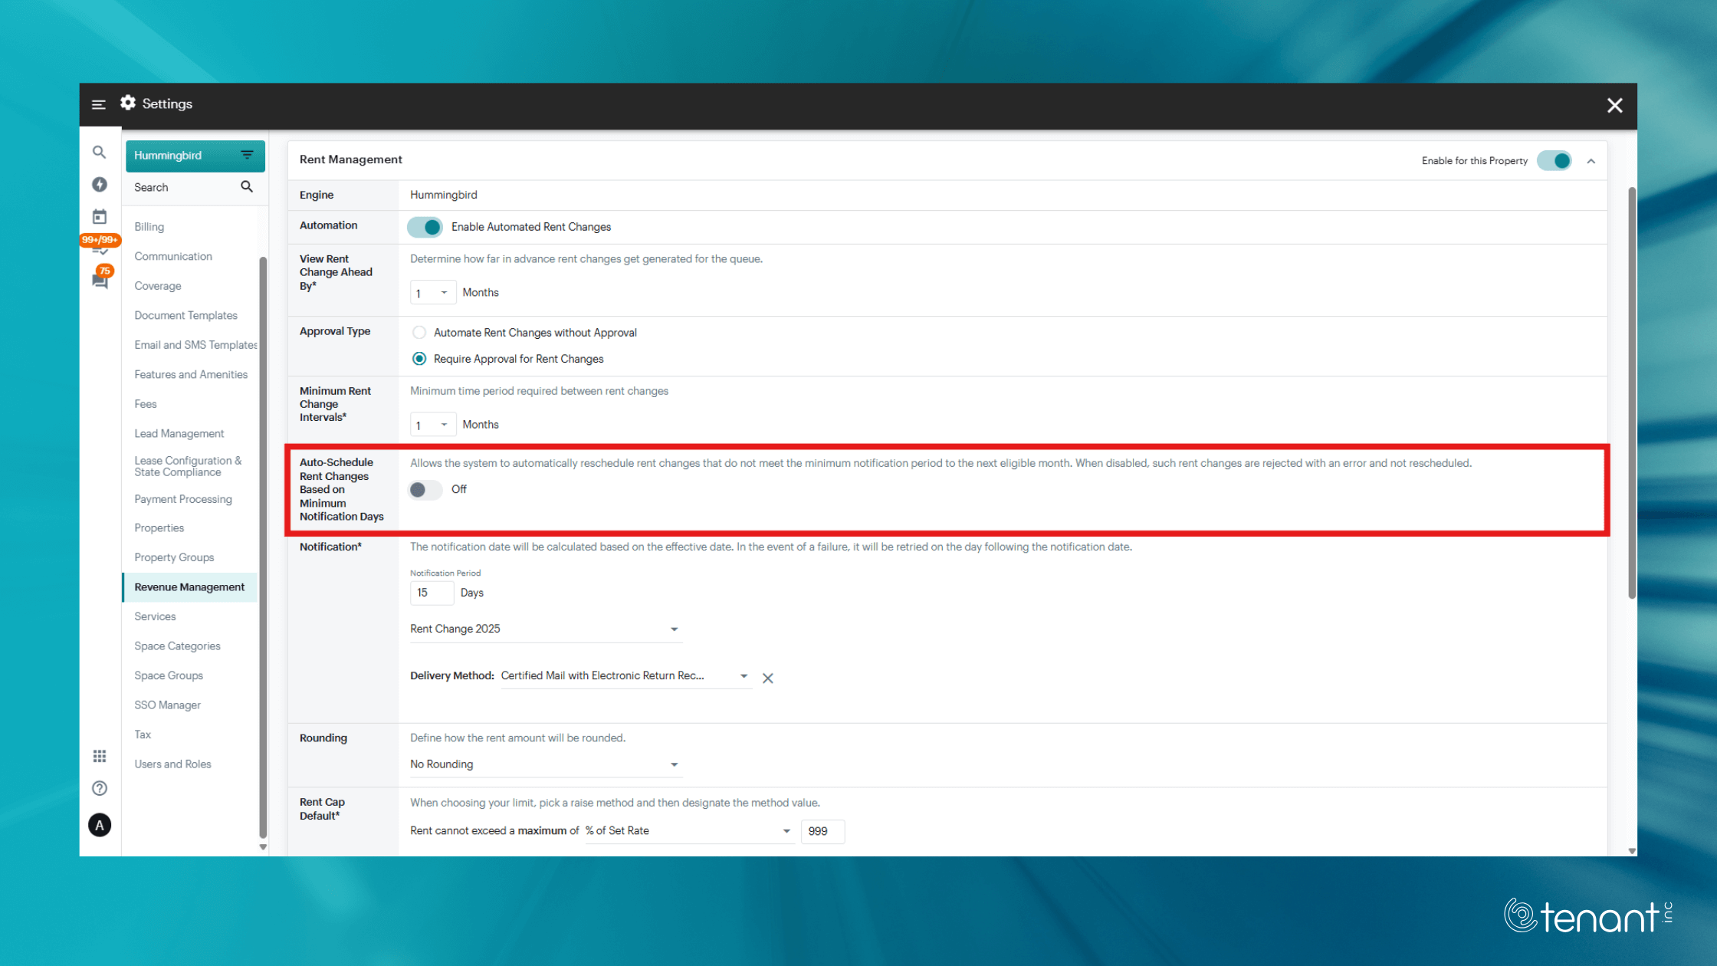The image size is (1717, 966).
Task: Open Billing settings in sidebar
Action: point(149,227)
